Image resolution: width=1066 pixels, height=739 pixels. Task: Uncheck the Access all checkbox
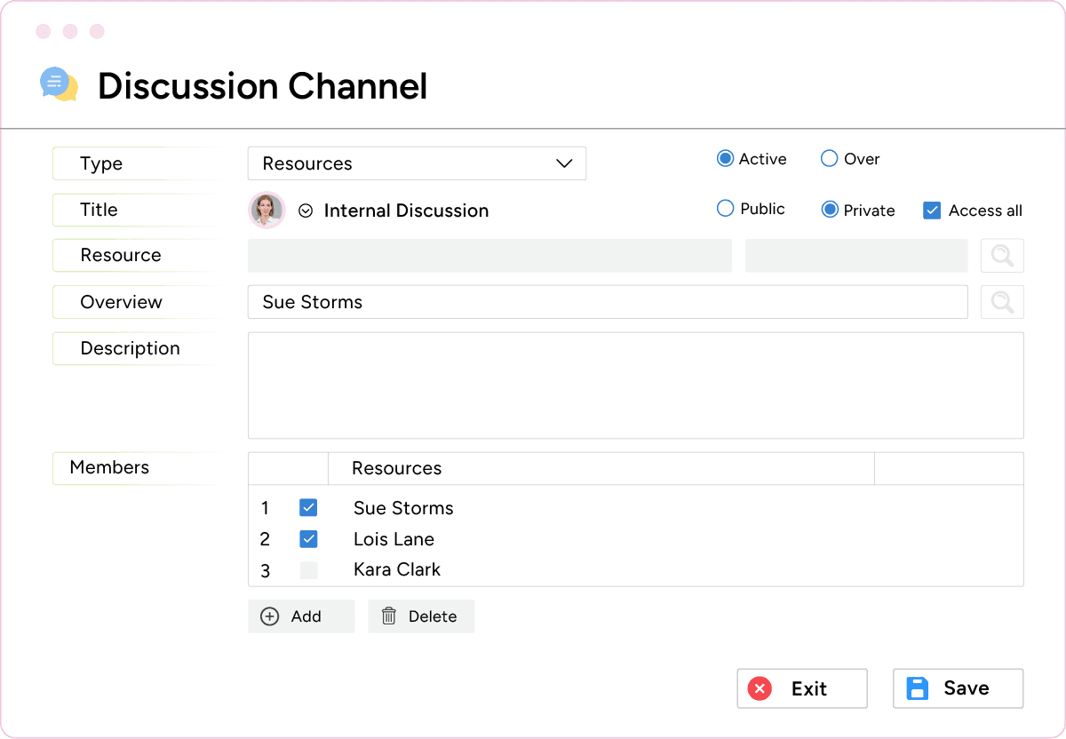click(x=932, y=211)
